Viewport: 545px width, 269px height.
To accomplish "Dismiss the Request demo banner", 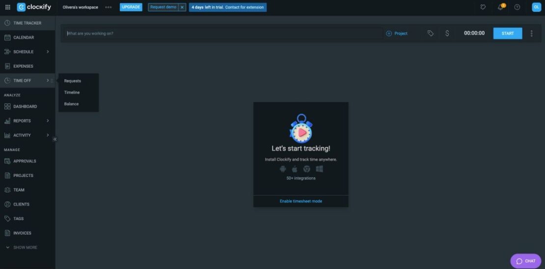I will 182,7.
